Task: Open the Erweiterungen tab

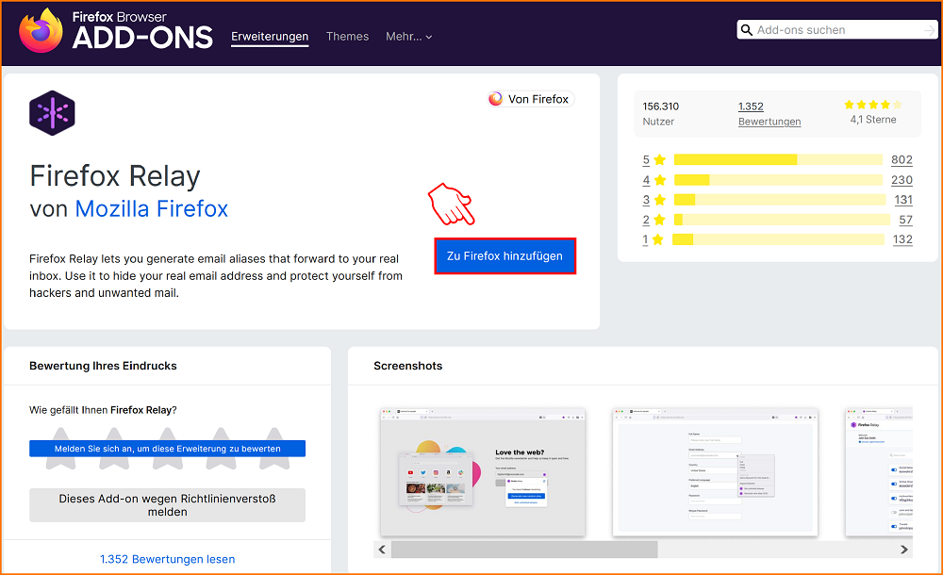Action: (x=270, y=36)
